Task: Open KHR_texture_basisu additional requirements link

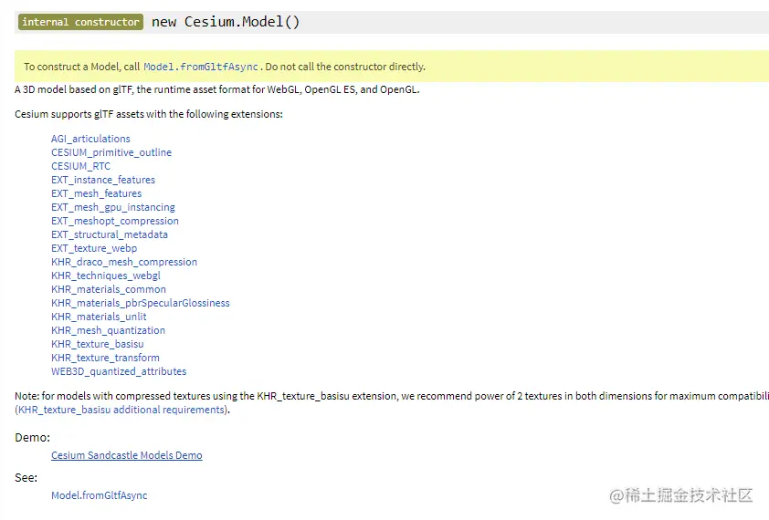Action: tap(122, 410)
